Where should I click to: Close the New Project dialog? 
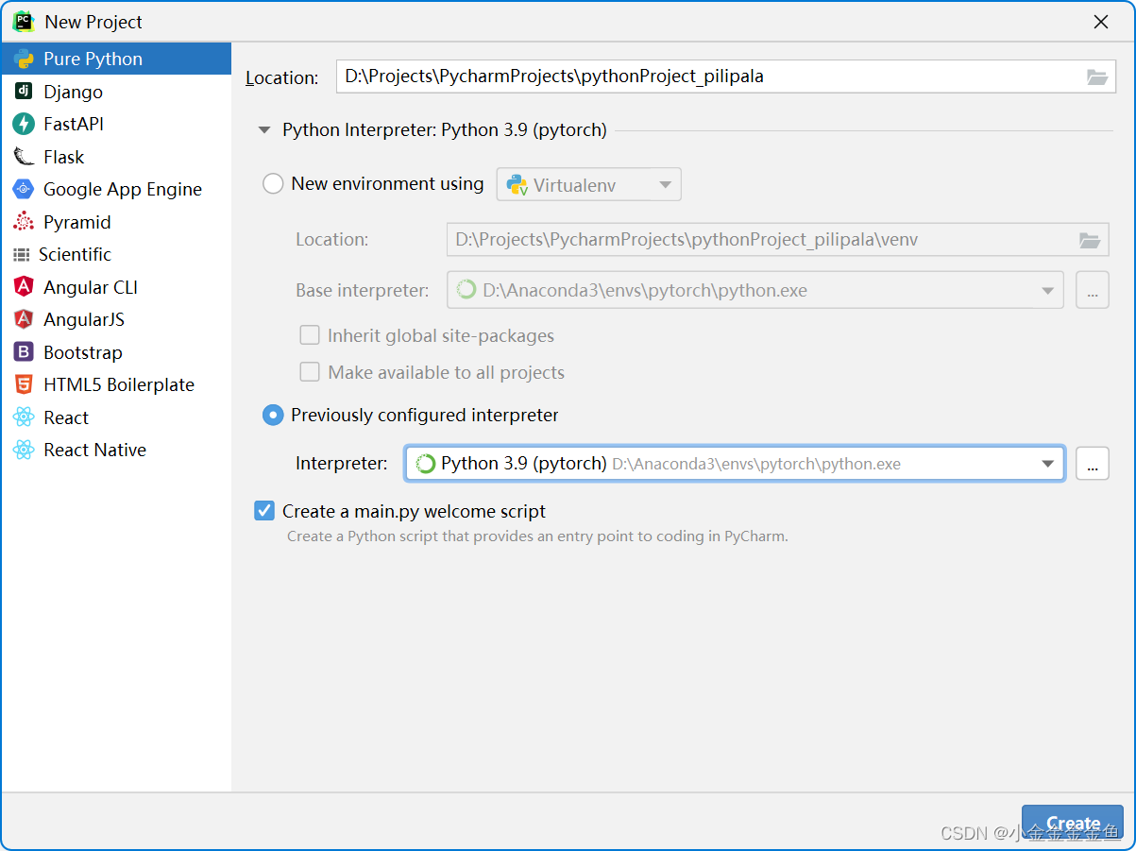point(1101,22)
